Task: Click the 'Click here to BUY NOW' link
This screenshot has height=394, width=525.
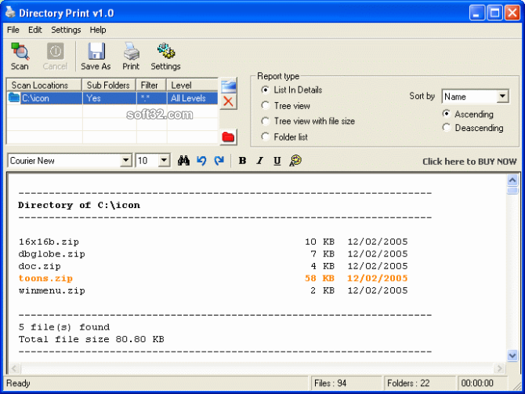Action: click(x=469, y=162)
